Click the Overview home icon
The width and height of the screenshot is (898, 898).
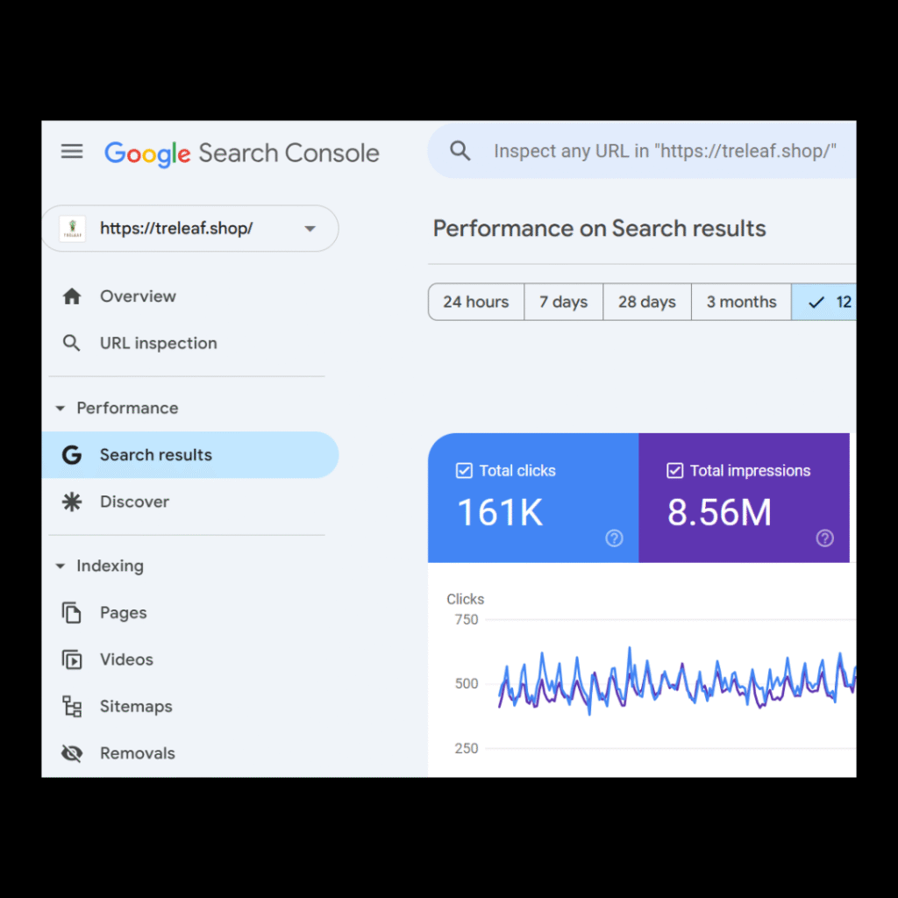pos(72,296)
